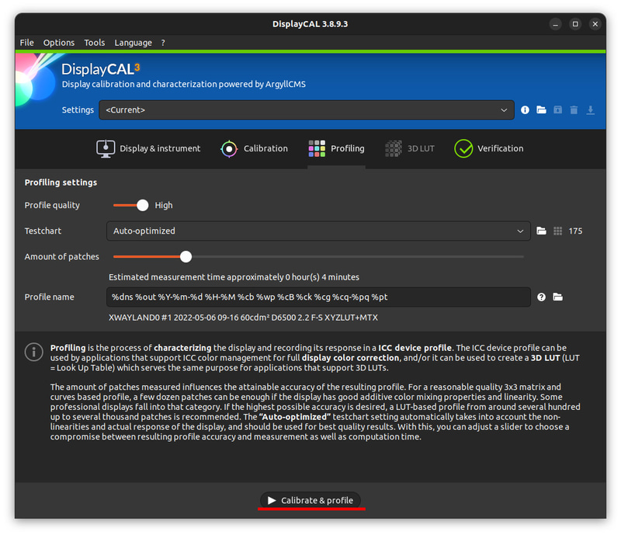The image size is (621, 535).
Task: Show settings info icon next to Settings dropdown
Action: pos(525,109)
